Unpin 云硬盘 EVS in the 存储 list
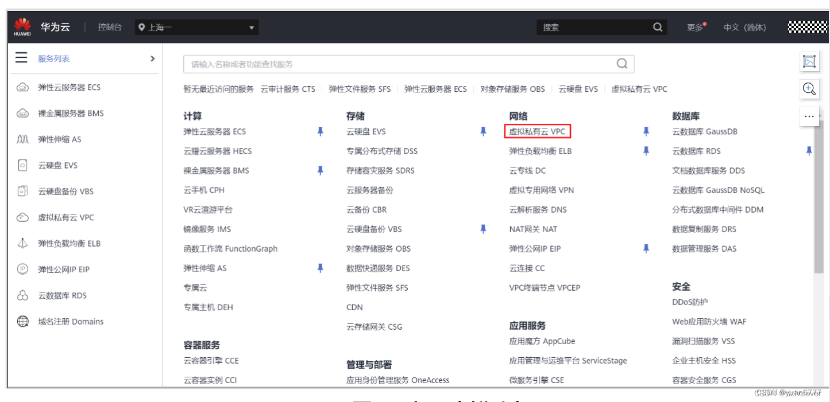This screenshot has height=402, width=830. (x=483, y=131)
